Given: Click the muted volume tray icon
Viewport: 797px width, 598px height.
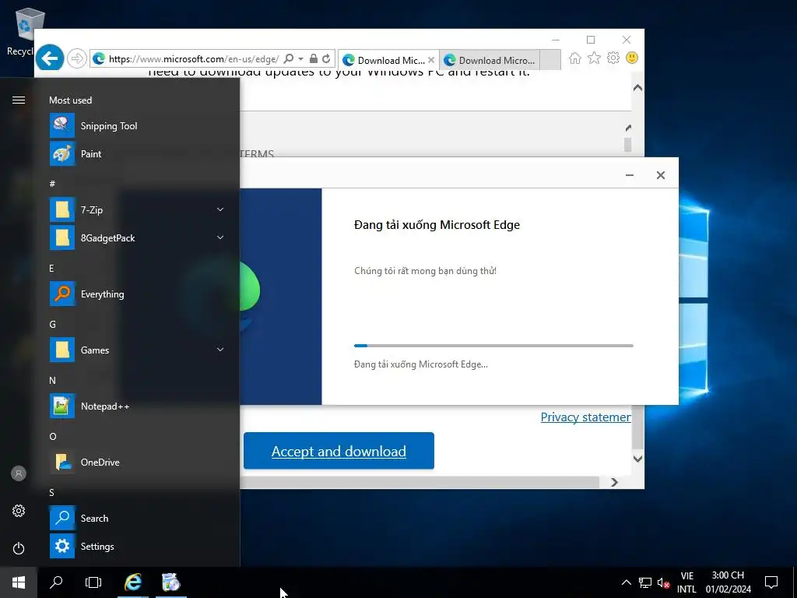Looking at the screenshot, I should pos(663,582).
